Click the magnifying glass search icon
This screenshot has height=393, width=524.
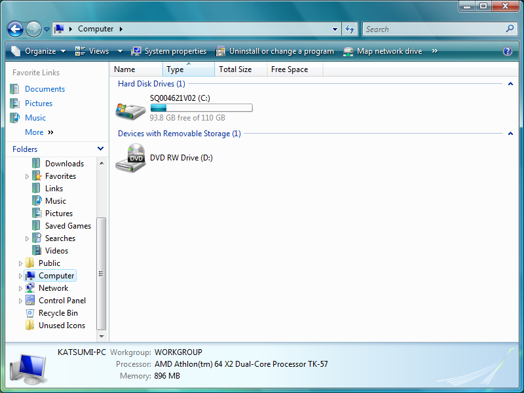click(510, 29)
